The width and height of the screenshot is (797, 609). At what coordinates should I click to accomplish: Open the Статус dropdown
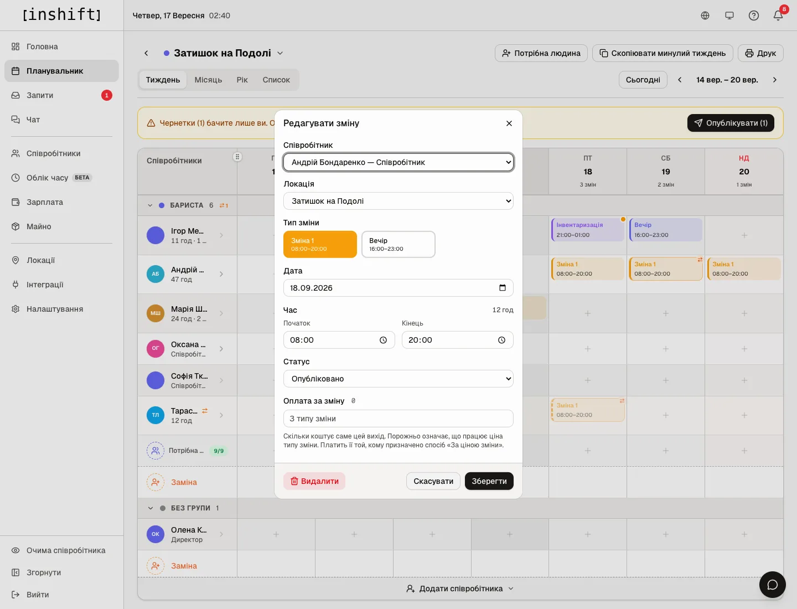tap(398, 379)
